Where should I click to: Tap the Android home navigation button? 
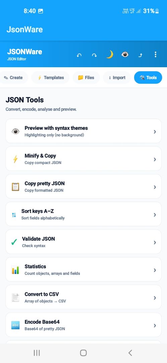pyautogui.click(x=83, y=353)
